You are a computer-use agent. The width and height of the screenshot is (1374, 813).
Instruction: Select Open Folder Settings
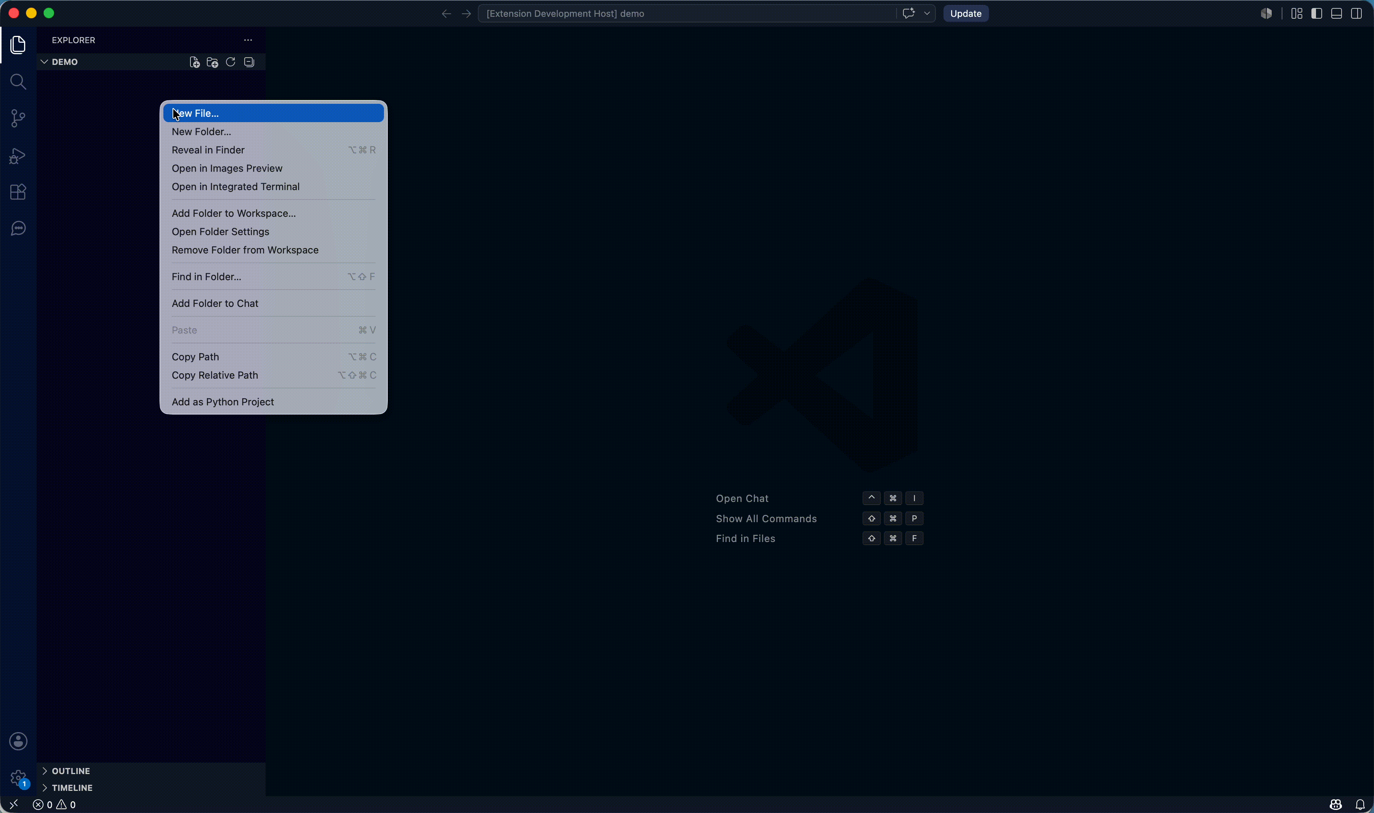pyautogui.click(x=273, y=232)
